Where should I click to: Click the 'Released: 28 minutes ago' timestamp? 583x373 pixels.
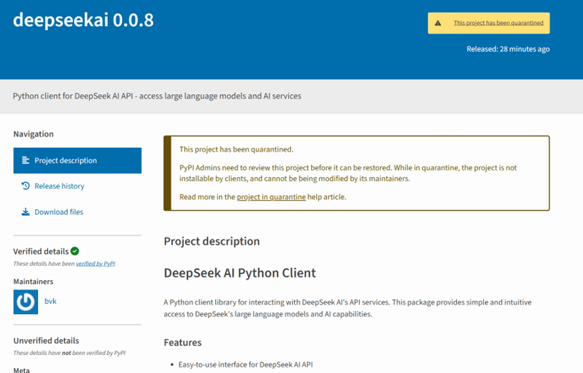click(508, 49)
